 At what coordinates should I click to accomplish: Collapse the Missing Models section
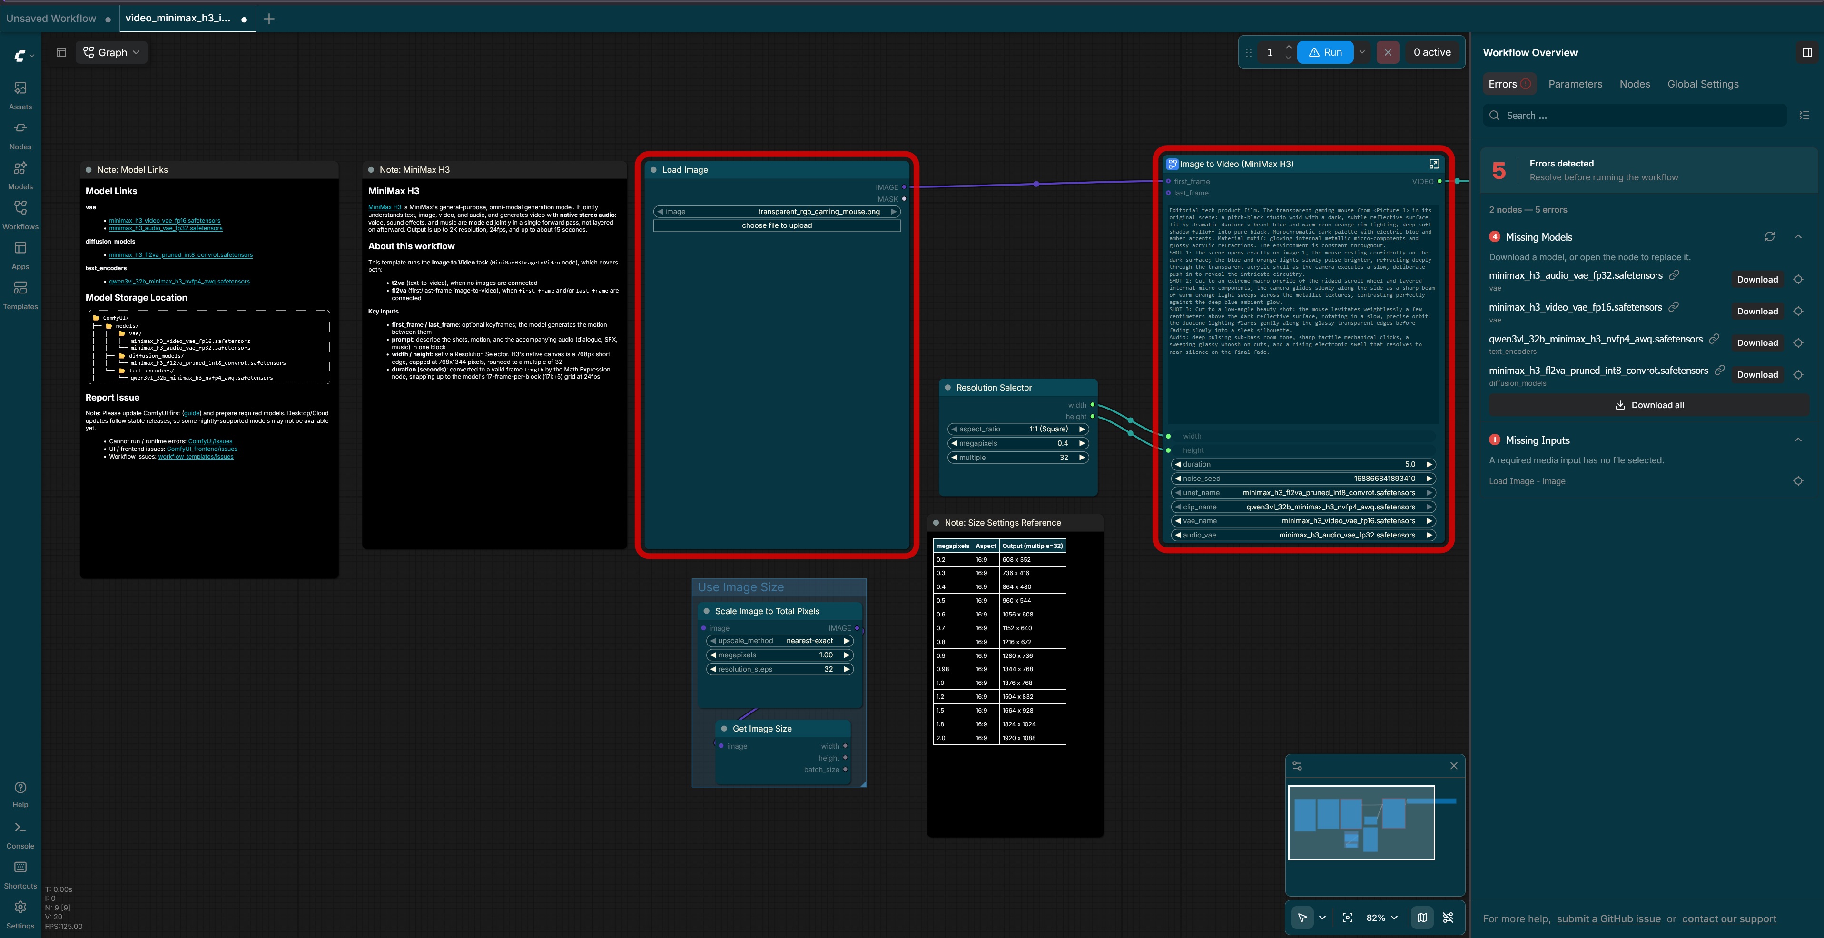point(1798,236)
